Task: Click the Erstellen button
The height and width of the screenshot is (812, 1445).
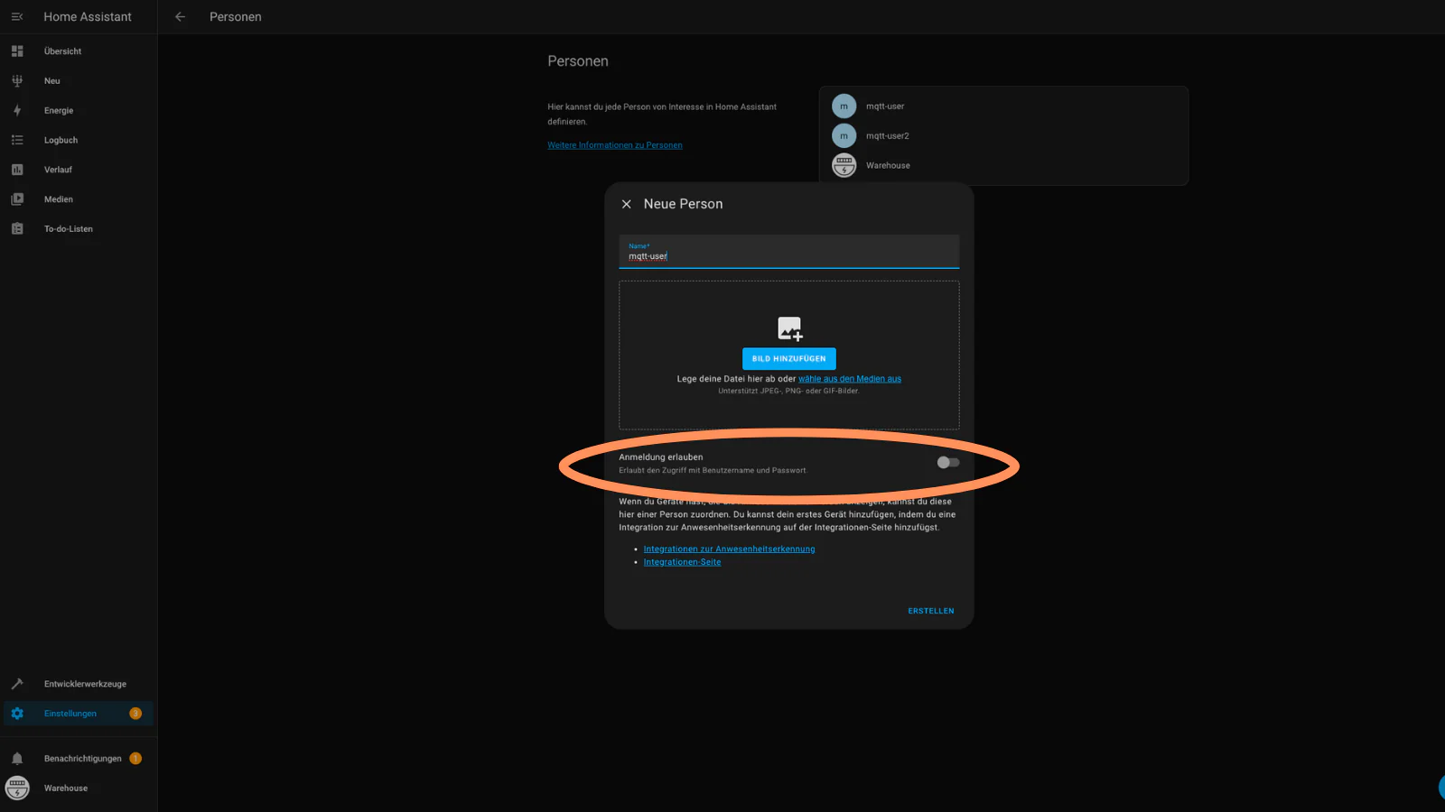Action: coord(930,611)
